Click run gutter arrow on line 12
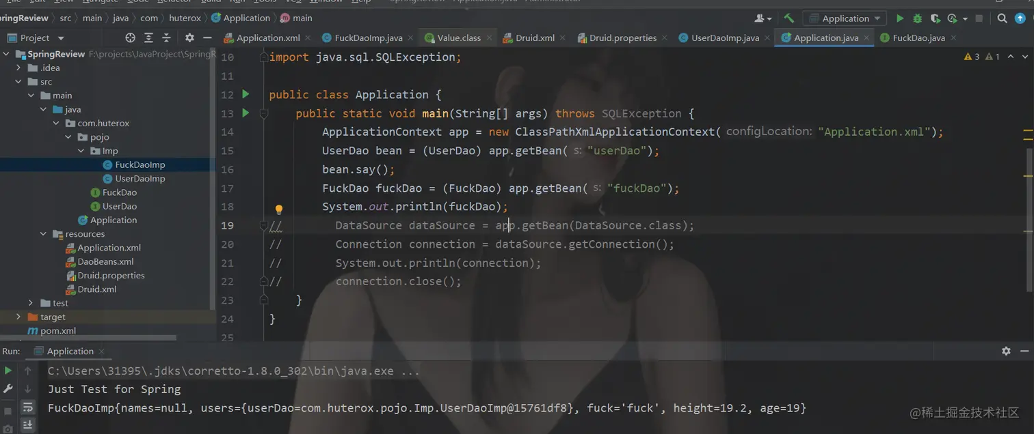The width and height of the screenshot is (1034, 434). (x=246, y=94)
